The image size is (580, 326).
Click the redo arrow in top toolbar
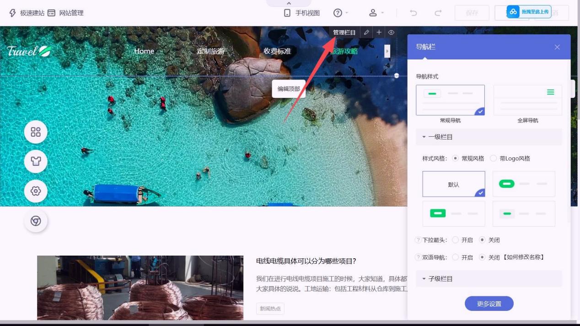(438, 13)
